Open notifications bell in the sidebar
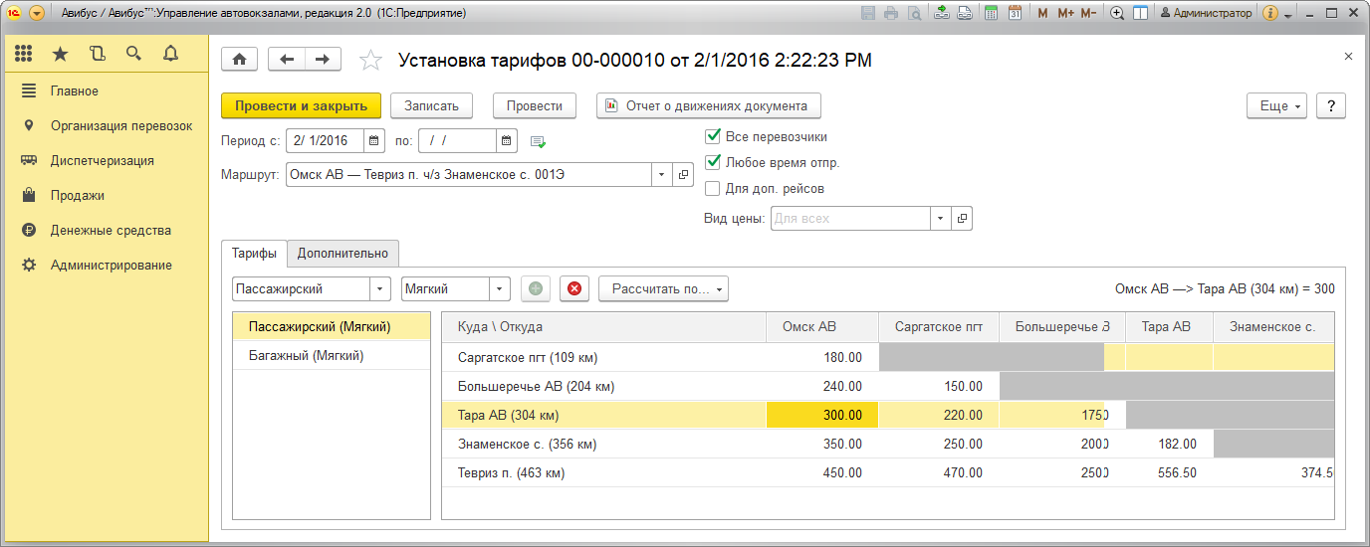Viewport: 1370px width, 547px height. pyautogui.click(x=170, y=54)
